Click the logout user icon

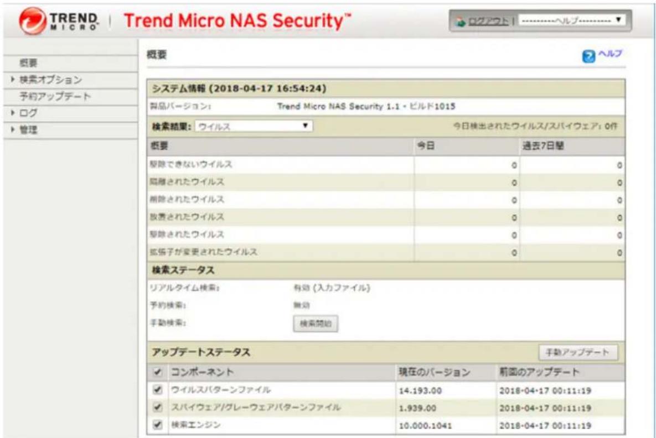point(460,21)
